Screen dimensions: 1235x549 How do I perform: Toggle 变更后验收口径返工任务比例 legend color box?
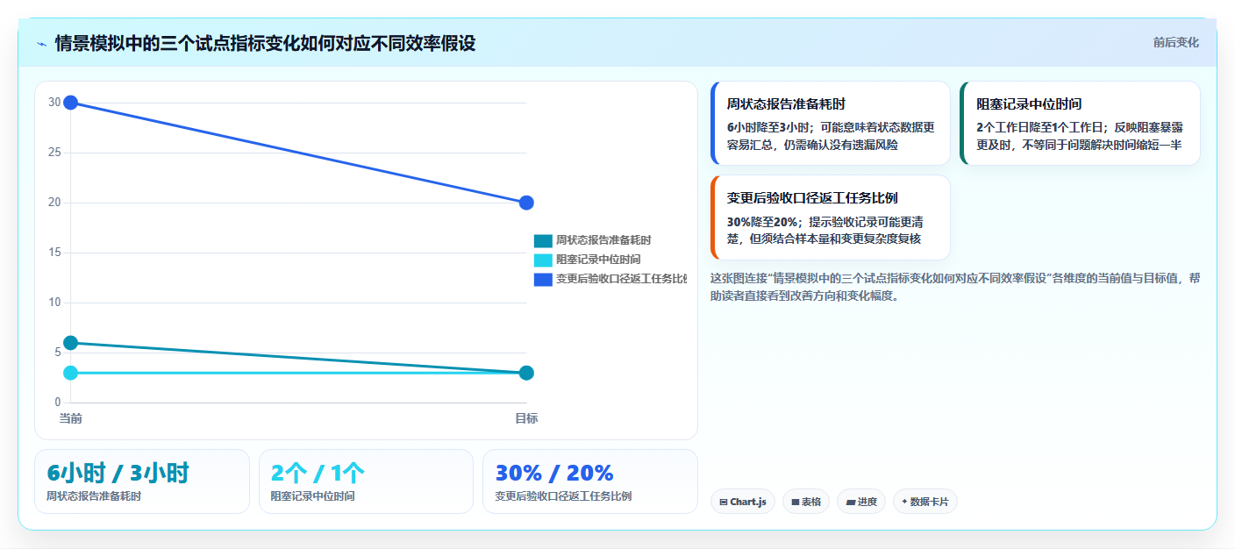pos(543,279)
